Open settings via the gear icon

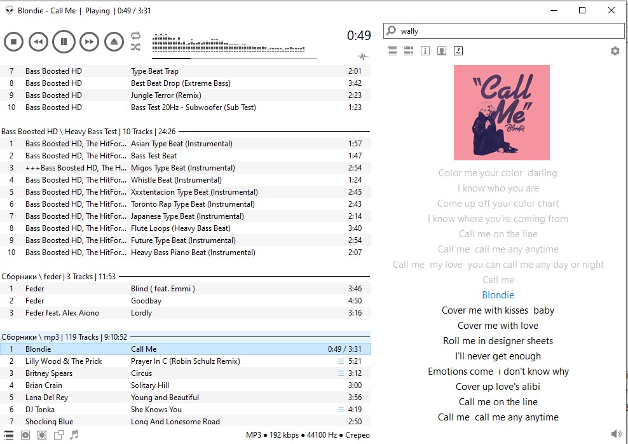(615, 51)
